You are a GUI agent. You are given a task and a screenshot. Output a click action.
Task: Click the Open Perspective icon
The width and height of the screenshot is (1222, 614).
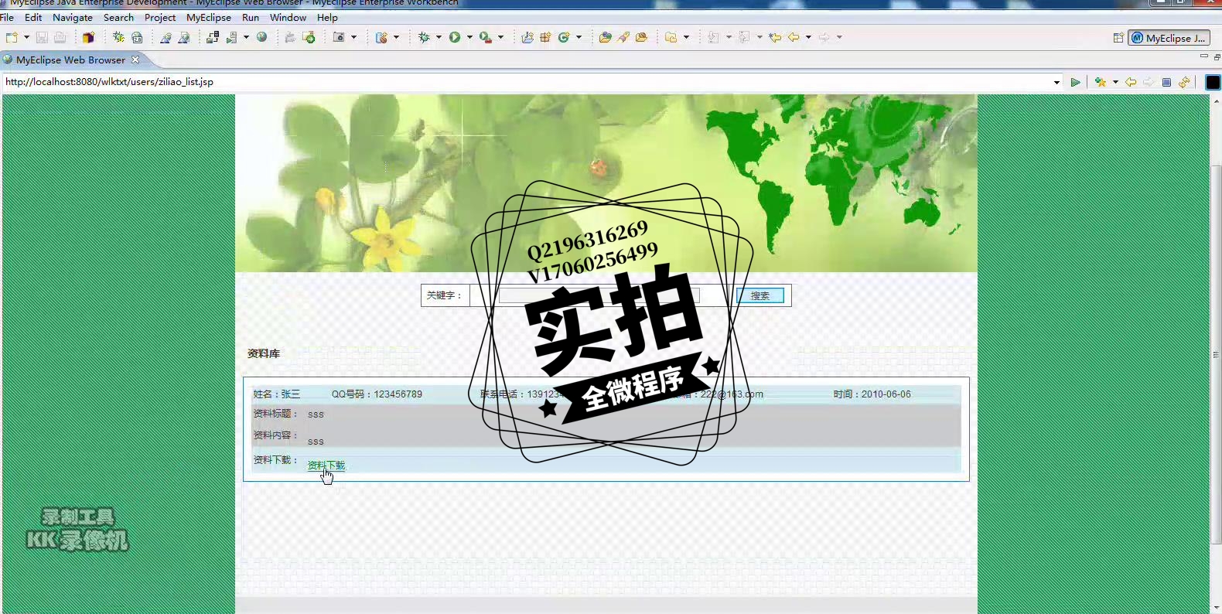click(x=1118, y=38)
